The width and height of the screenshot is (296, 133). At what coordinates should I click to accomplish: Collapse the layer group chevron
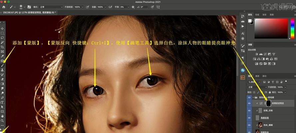[253, 97]
